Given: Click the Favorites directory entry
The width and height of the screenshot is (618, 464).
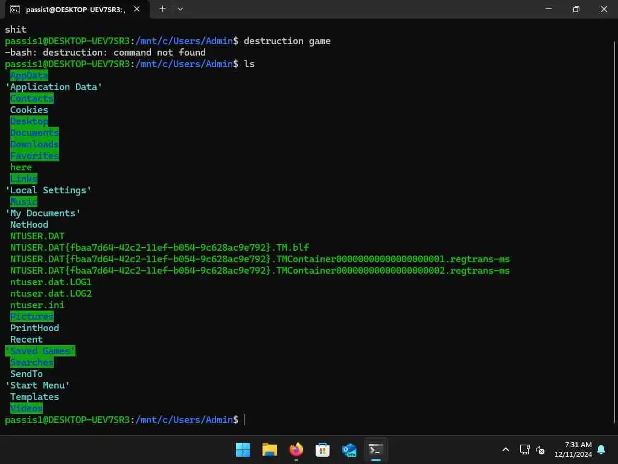Looking at the screenshot, I should click(34, 156).
